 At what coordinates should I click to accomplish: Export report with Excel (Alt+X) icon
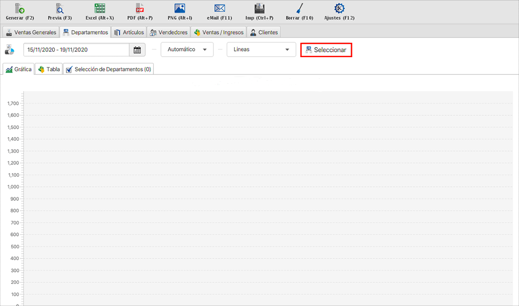tap(99, 9)
